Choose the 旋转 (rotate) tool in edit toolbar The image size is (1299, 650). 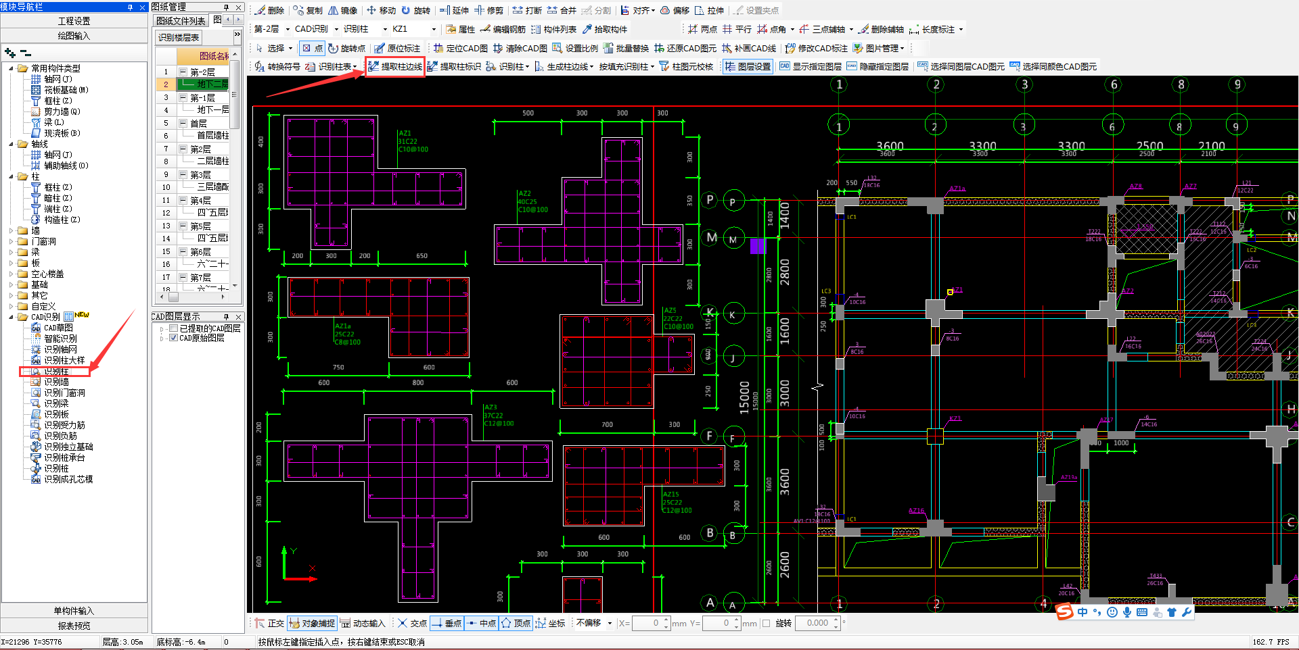click(416, 10)
